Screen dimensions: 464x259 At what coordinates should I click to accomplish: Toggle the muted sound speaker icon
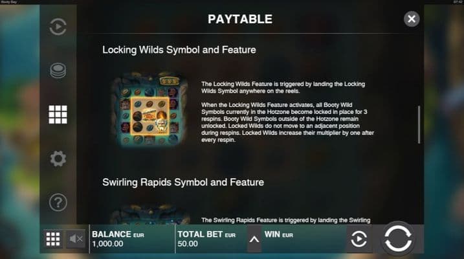(x=76, y=239)
